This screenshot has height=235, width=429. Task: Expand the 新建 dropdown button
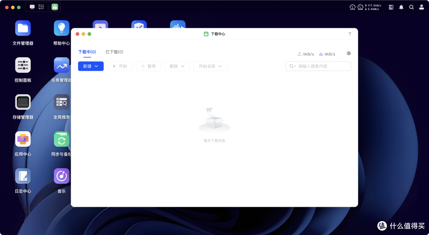[91, 66]
